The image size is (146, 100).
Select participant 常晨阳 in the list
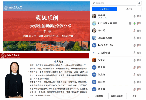117,75
